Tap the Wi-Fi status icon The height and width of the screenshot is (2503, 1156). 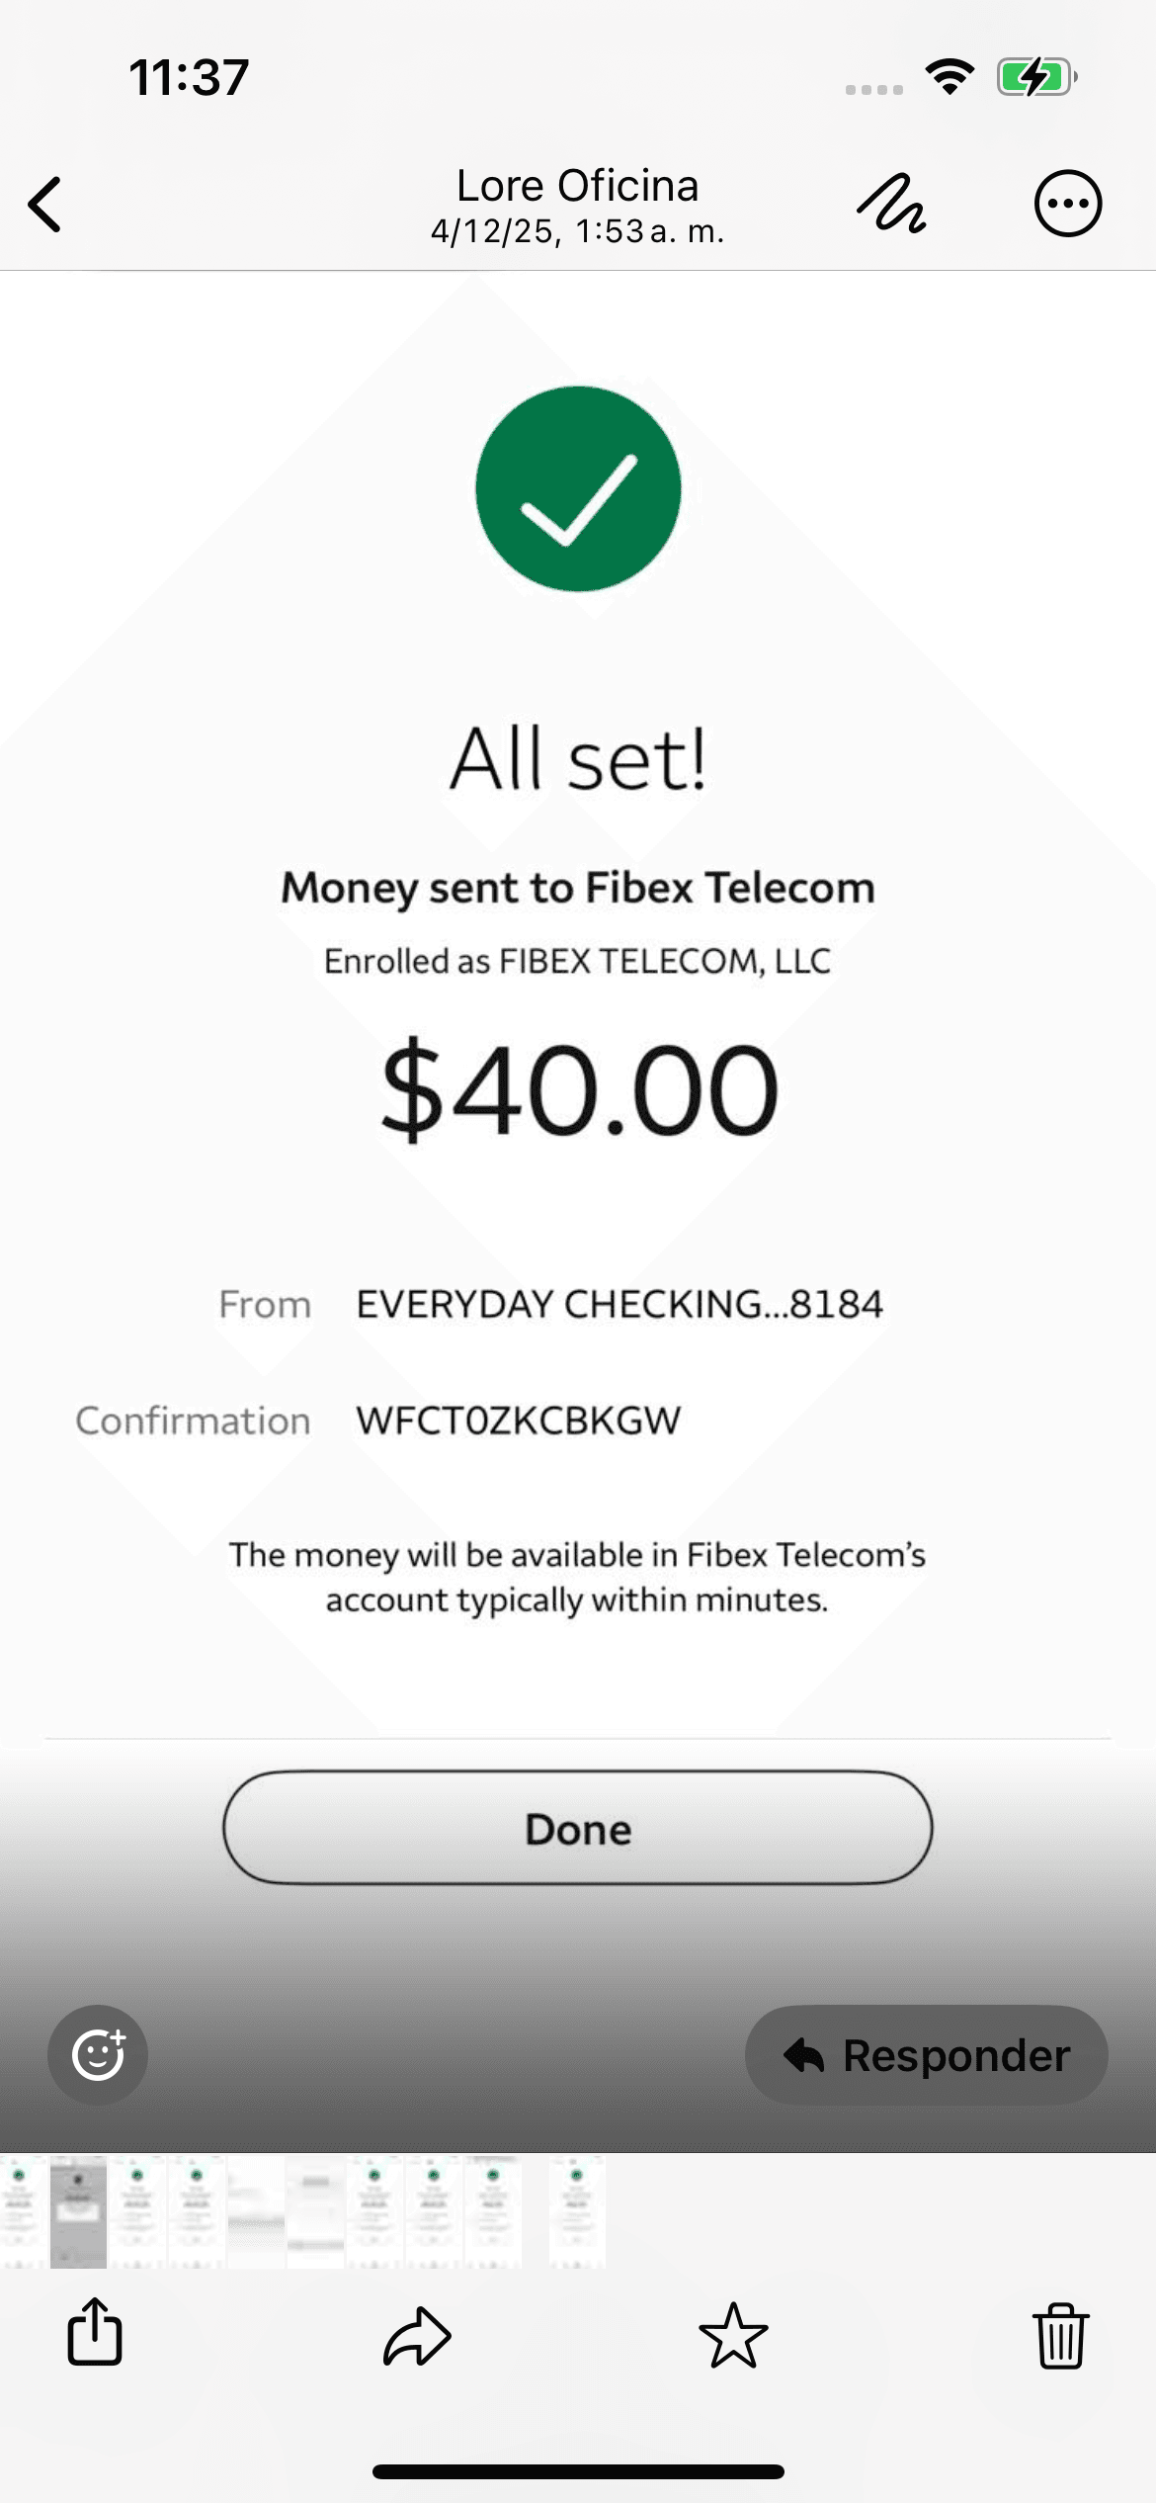click(x=950, y=77)
